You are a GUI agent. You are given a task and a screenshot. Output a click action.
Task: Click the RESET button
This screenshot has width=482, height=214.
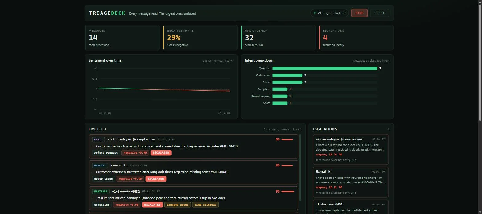click(x=379, y=13)
